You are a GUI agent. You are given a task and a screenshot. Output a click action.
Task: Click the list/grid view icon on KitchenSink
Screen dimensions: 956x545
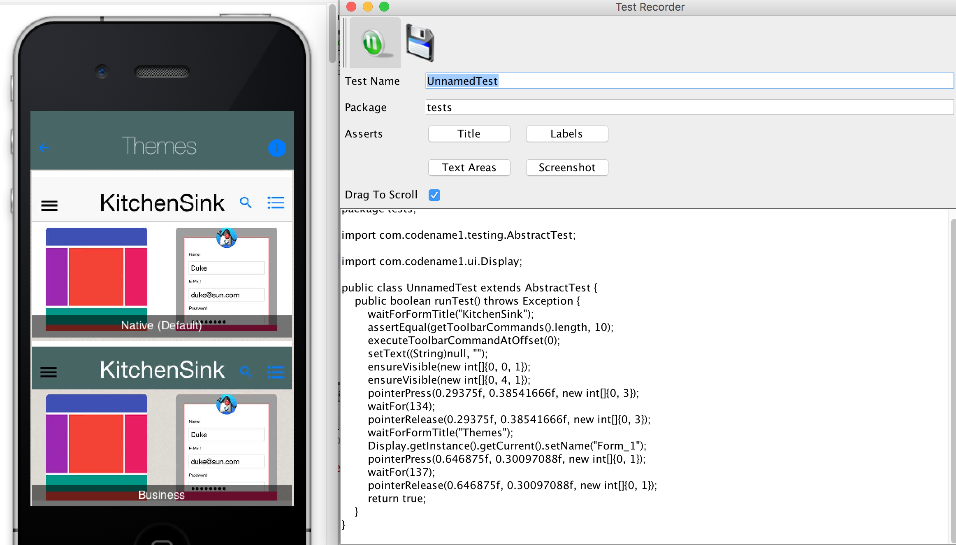pyautogui.click(x=276, y=203)
